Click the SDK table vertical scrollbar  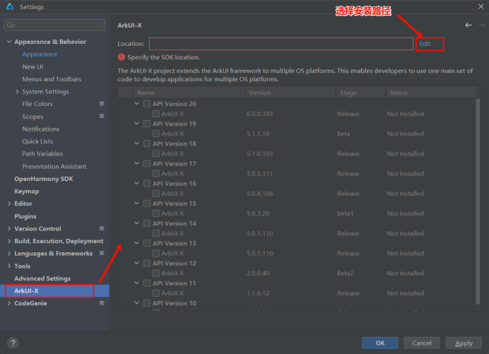[478, 201]
